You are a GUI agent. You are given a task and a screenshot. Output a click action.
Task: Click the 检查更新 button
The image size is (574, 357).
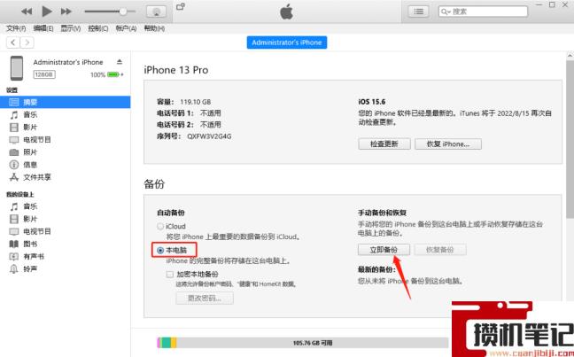(384, 144)
